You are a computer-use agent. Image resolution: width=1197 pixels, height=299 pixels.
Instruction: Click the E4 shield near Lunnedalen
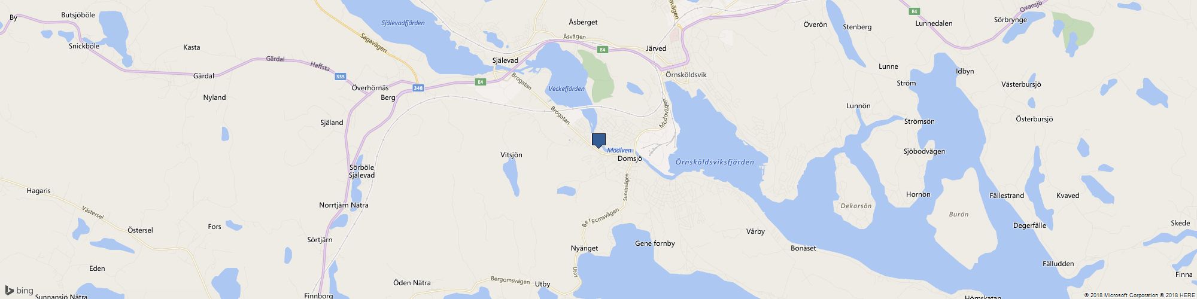click(913, 11)
